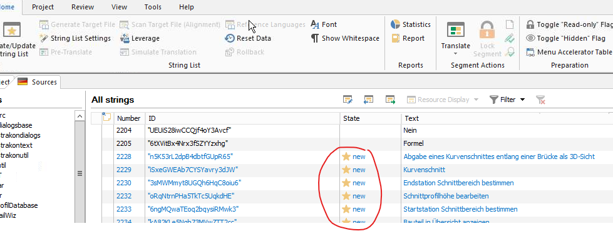Click the pencil checkmark icon in Segment Actions
This screenshot has width=613, height=231.
point(510,38)
